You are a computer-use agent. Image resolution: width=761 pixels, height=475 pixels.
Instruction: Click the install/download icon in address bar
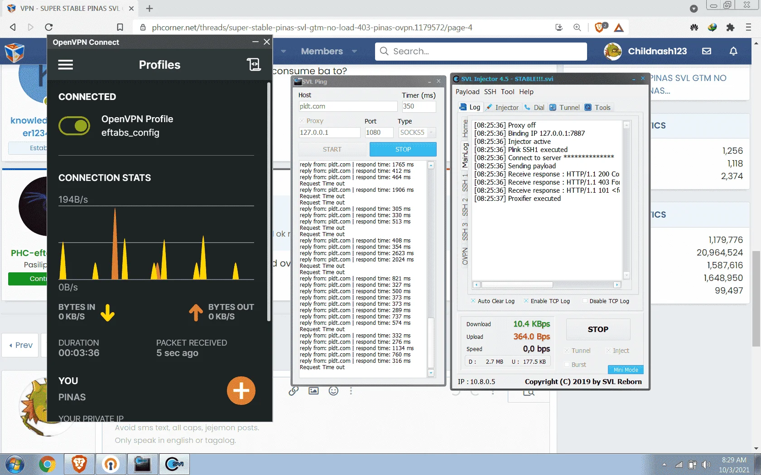(x=559, y=28)
